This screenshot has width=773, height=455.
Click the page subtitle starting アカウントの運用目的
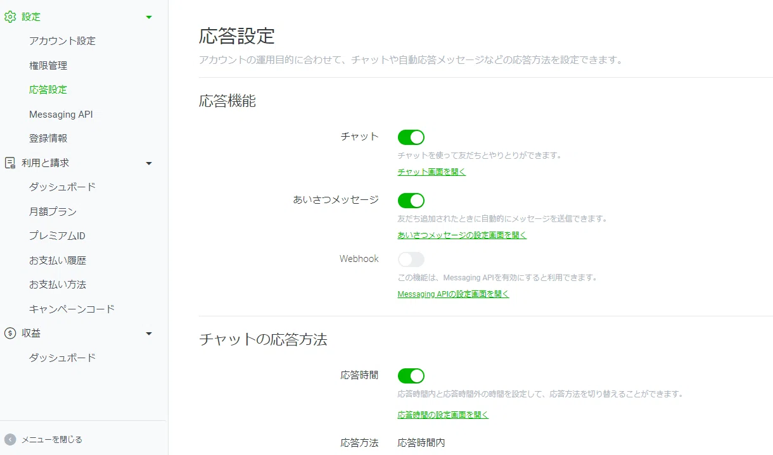(x=411, y=61)
